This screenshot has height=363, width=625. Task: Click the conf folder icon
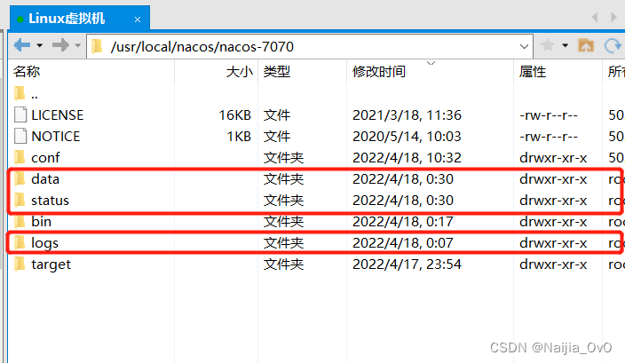click(20, 157)
